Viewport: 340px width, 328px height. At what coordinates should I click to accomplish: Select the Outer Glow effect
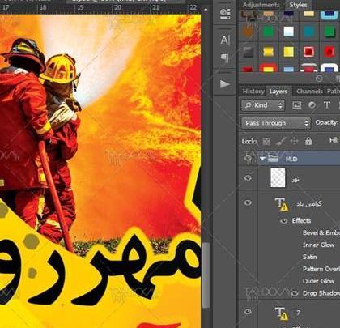click(x=318, y=281)
